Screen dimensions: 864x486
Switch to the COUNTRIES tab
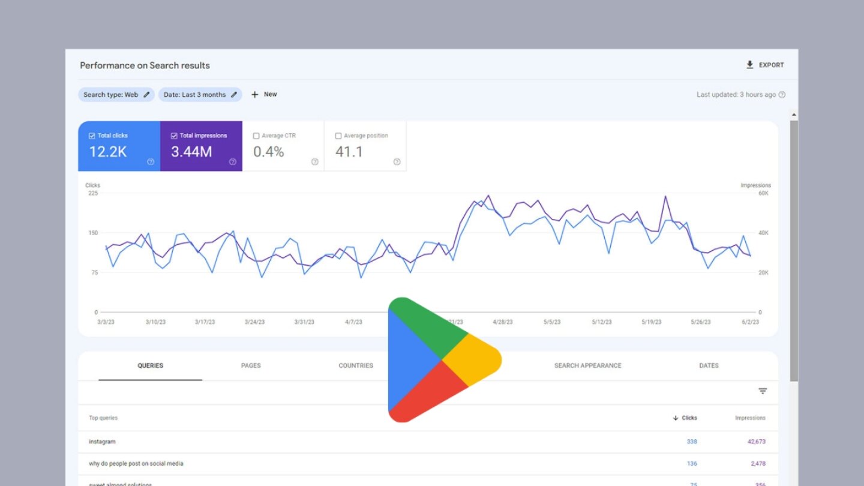click(356, 365)
